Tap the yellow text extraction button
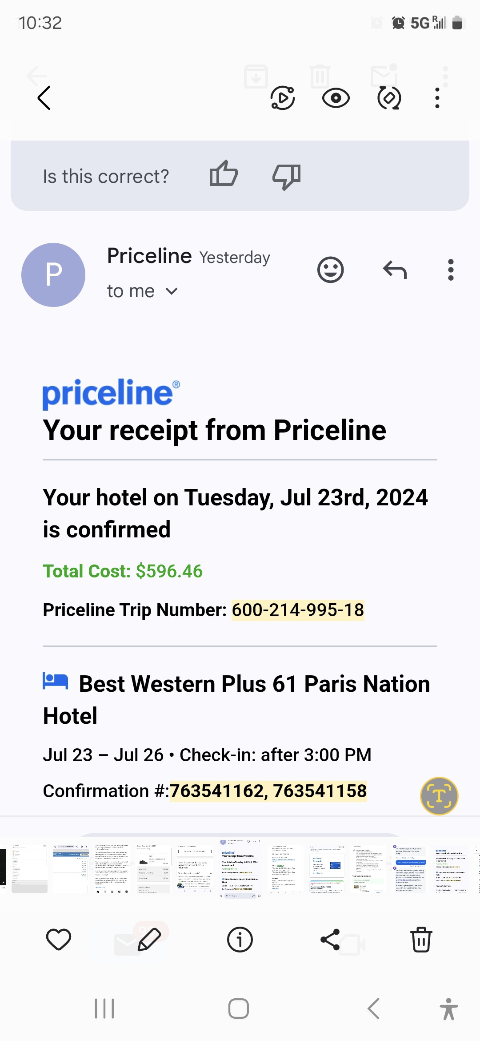Viewport: 480px width, 1041px height. [439, 796]
